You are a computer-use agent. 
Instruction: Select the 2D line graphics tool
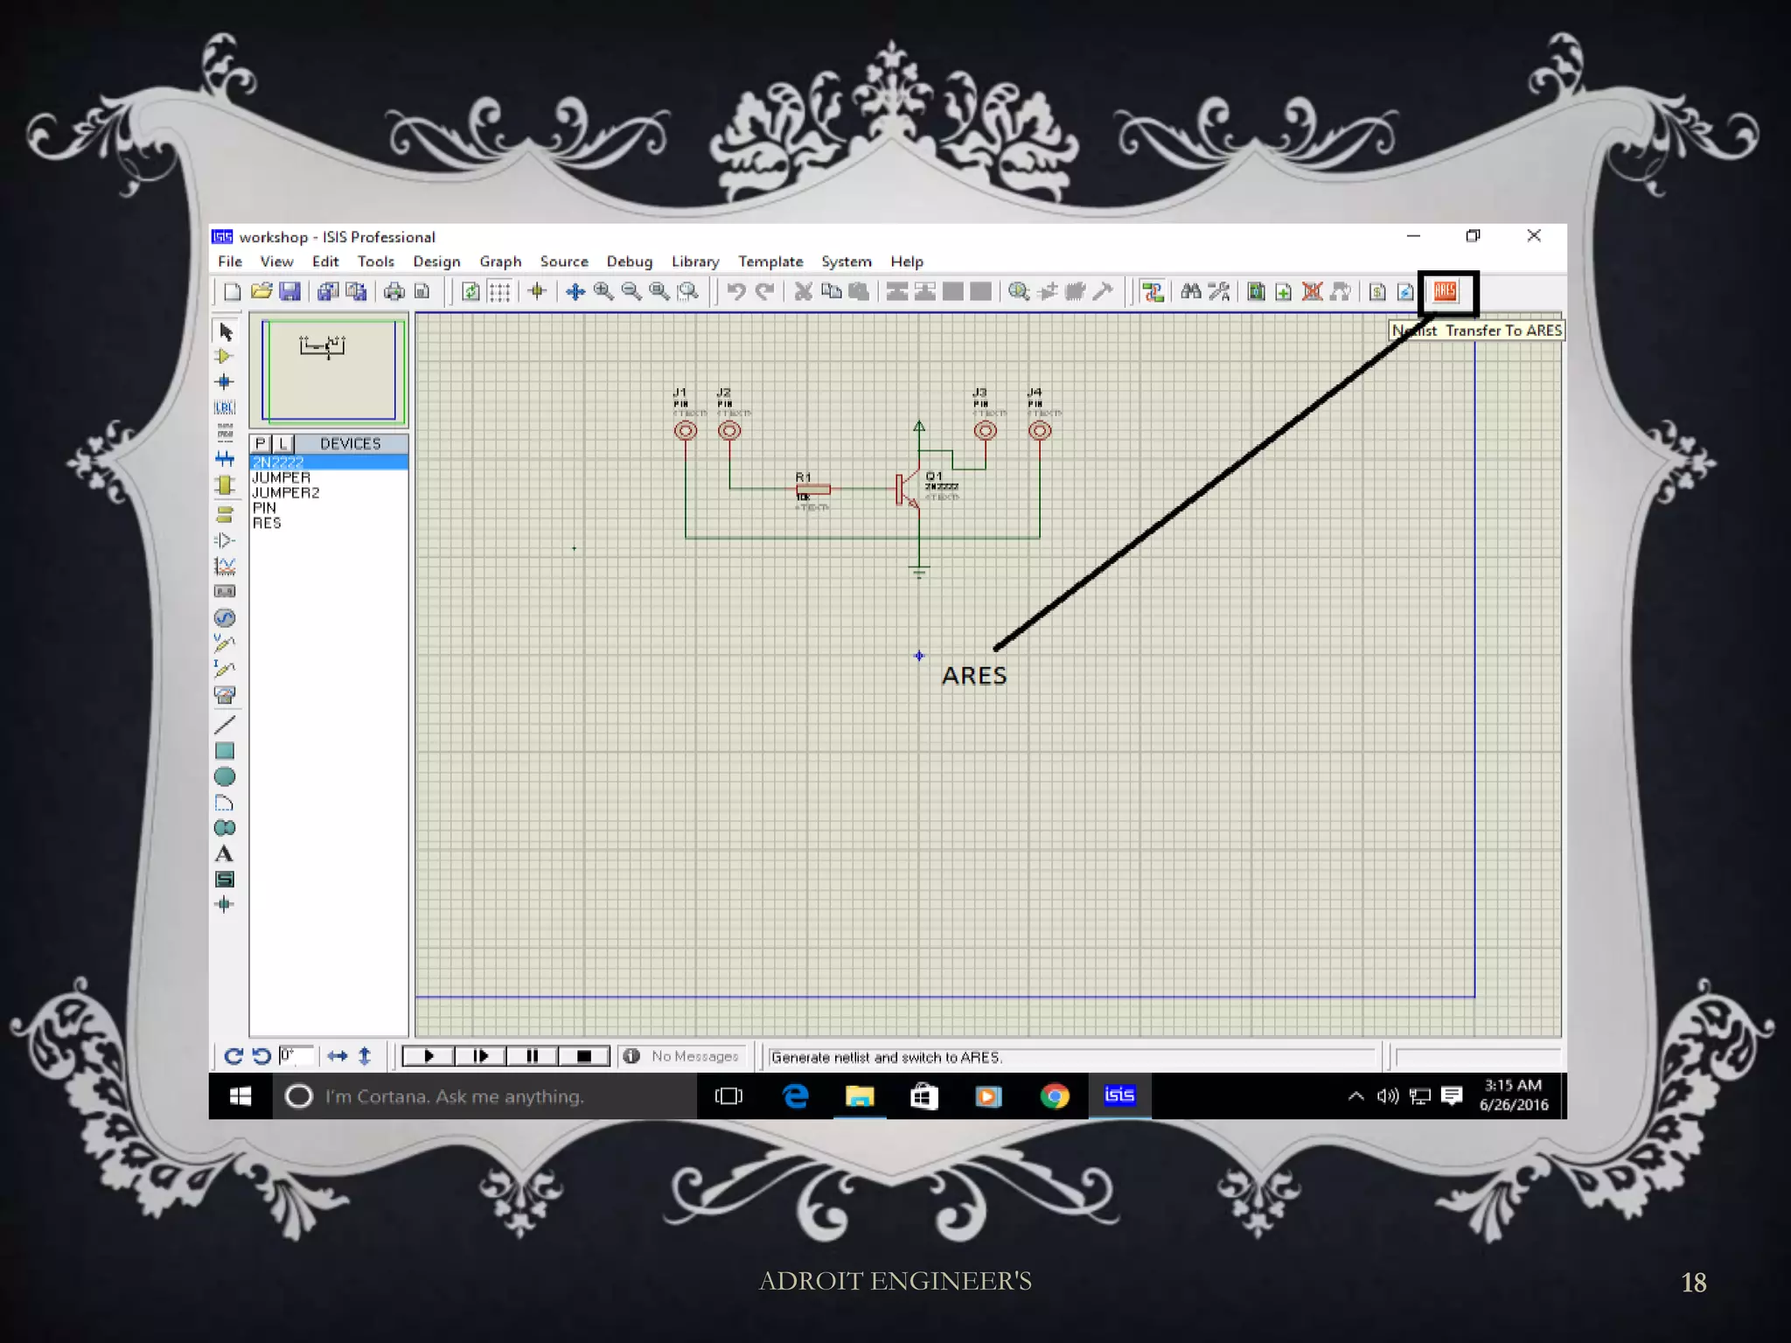[224, 724]
